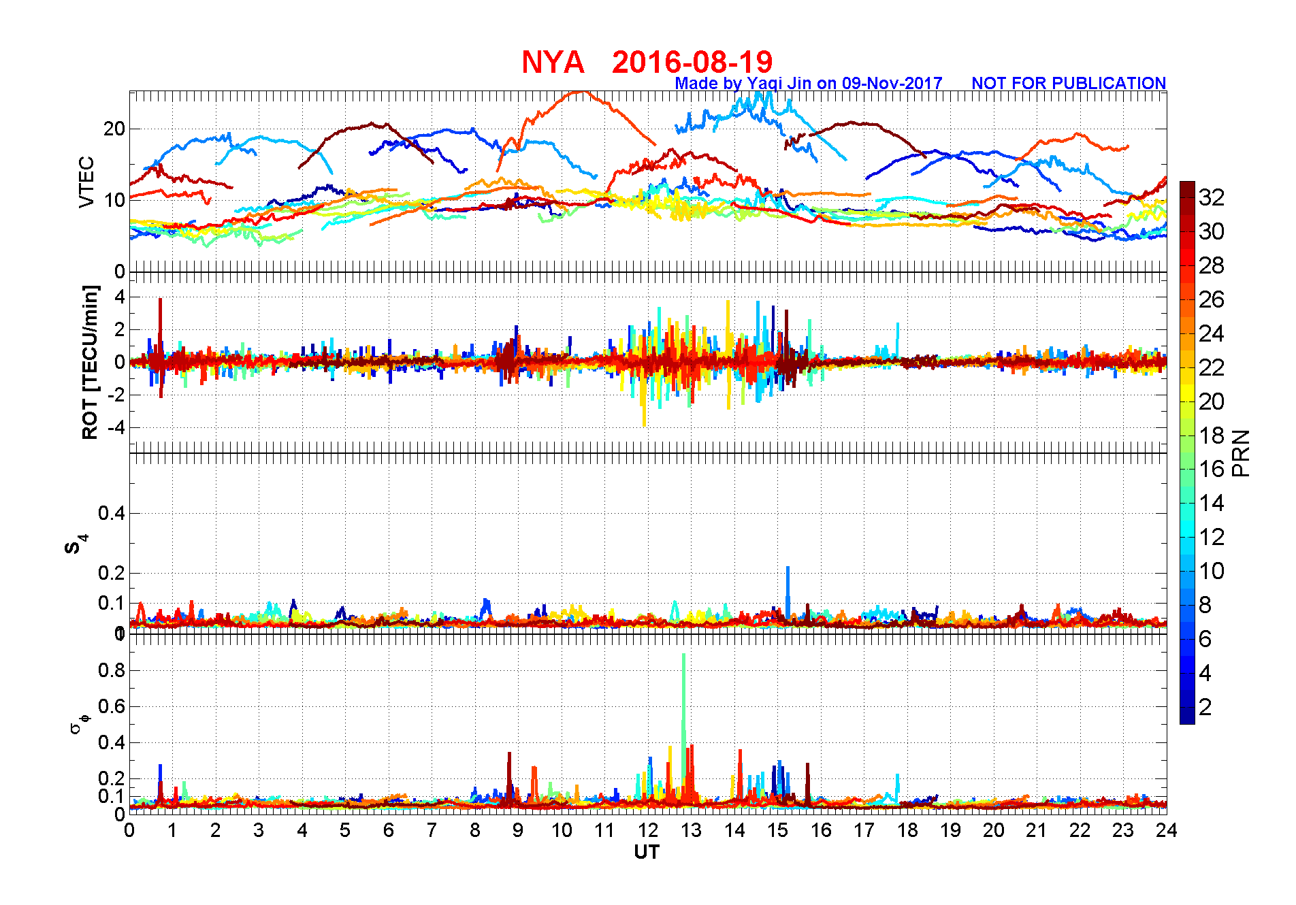Click the sigma-phi y-axis label
The width and height of the screenshot is (1296, 905).
click(78, 723)
